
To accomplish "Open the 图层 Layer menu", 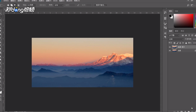I will coord(27,1).
